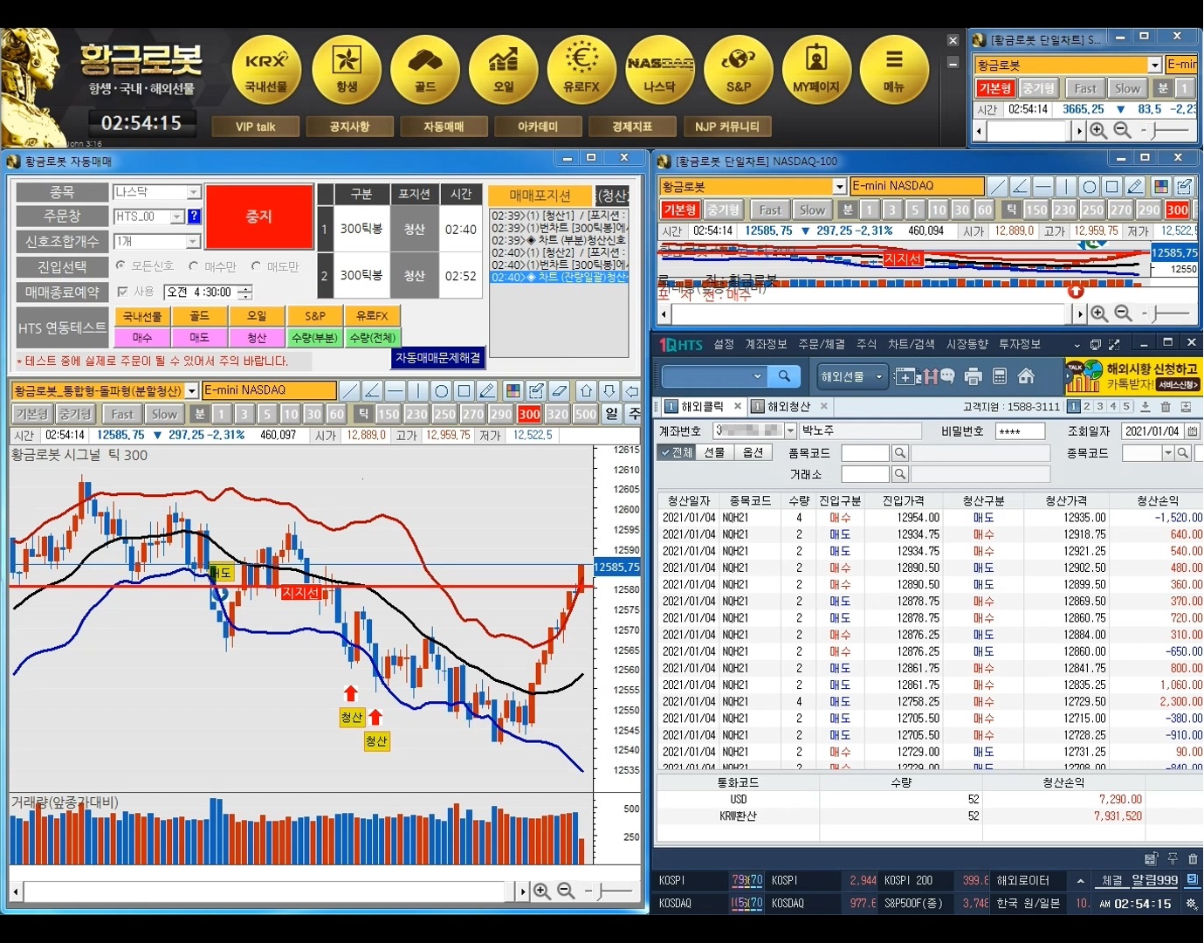Expand 종목 나스닥 dropdown

194,192
